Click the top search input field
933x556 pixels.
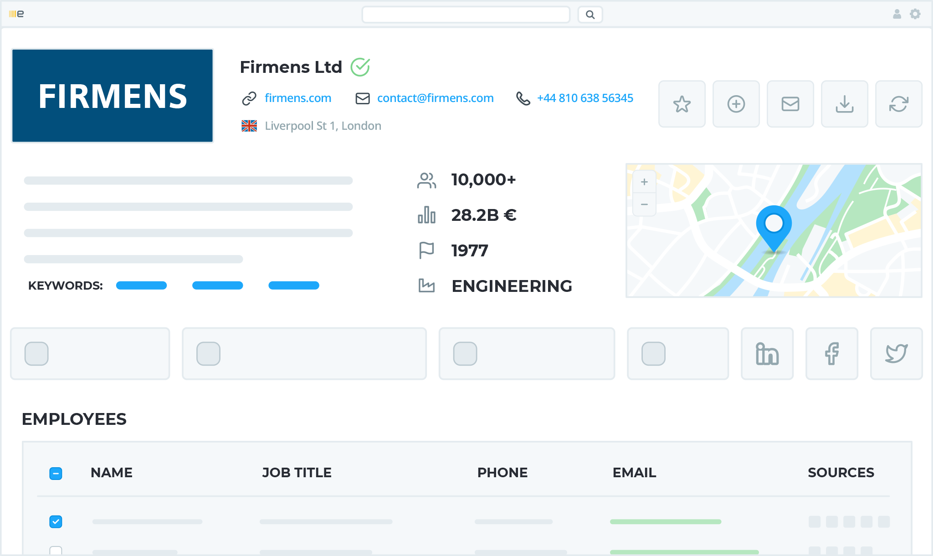(466, 15)
